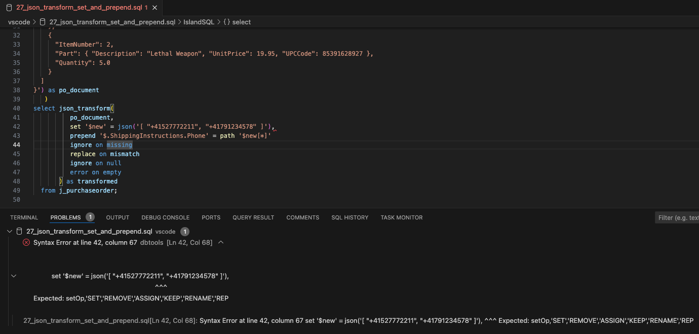Image resolution: width=699 pixels, height=334 pixels.
Task: Switch to the TERMINAL tab
Action: point(24,217)
